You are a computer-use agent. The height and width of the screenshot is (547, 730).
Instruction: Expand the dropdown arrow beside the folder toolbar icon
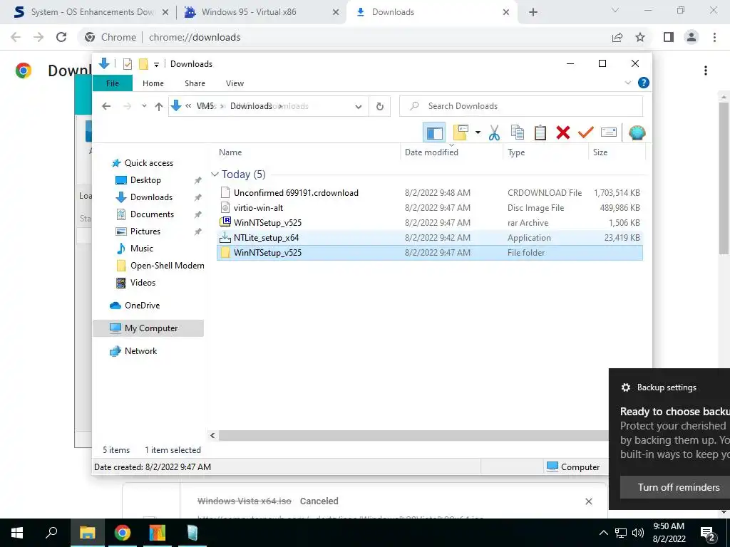tap(478, 133)
